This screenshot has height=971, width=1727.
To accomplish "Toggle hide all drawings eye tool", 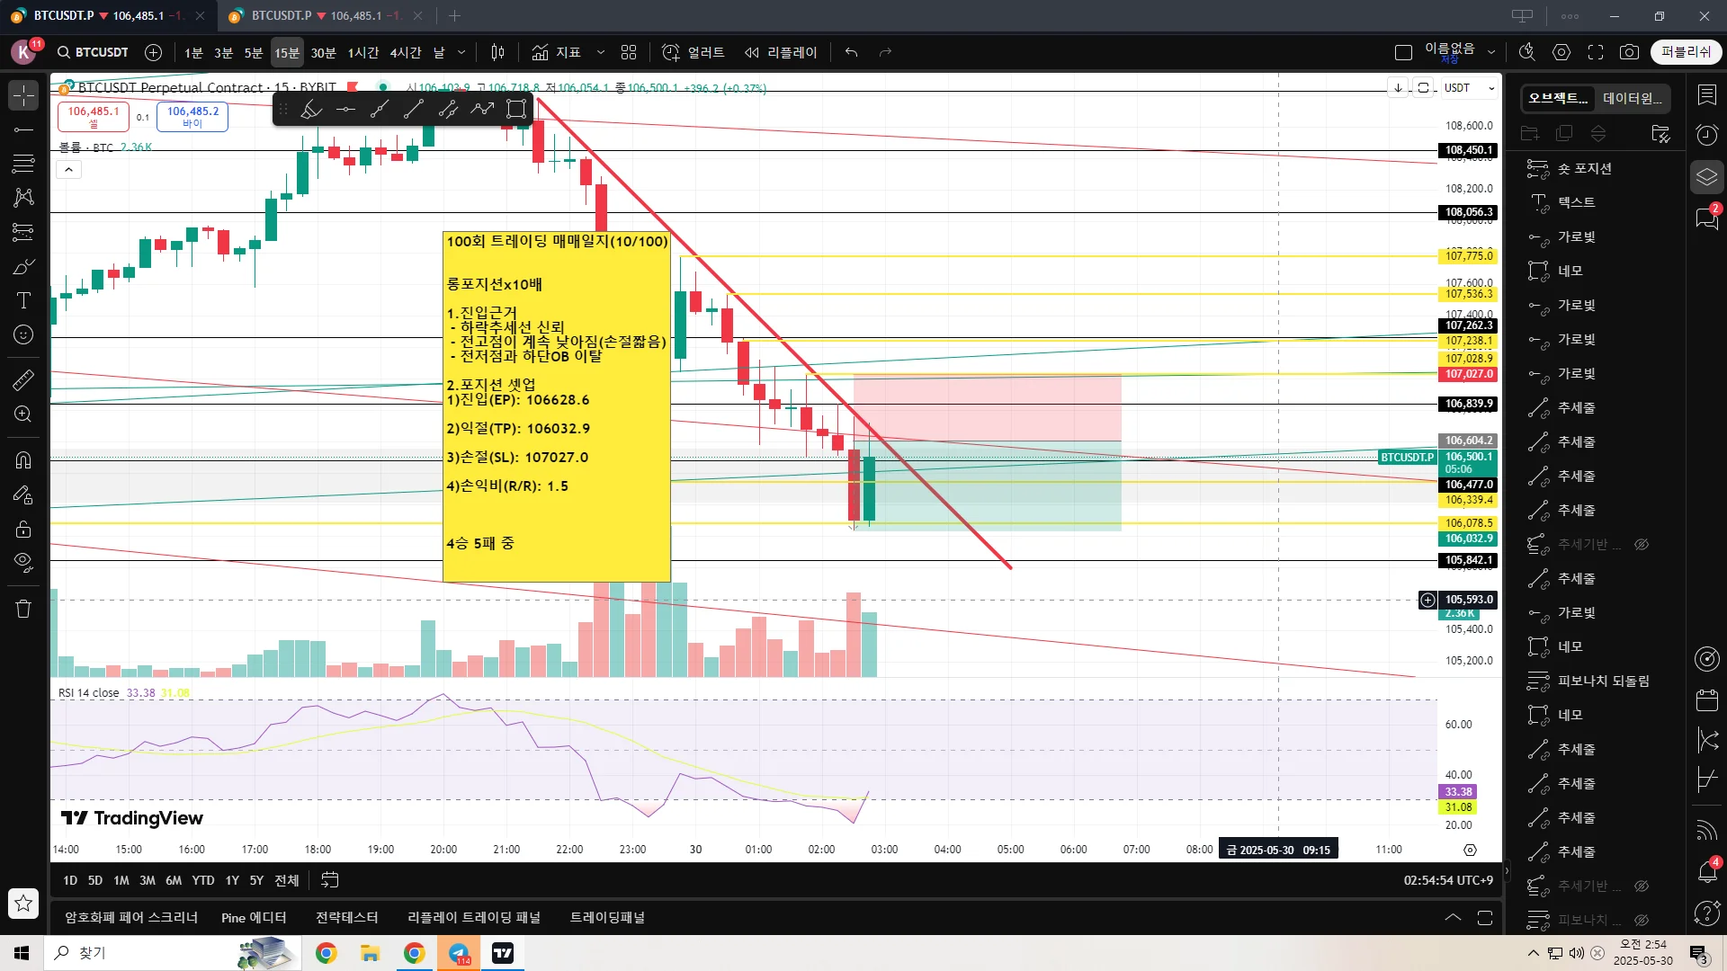I will (x=23, y=563).
